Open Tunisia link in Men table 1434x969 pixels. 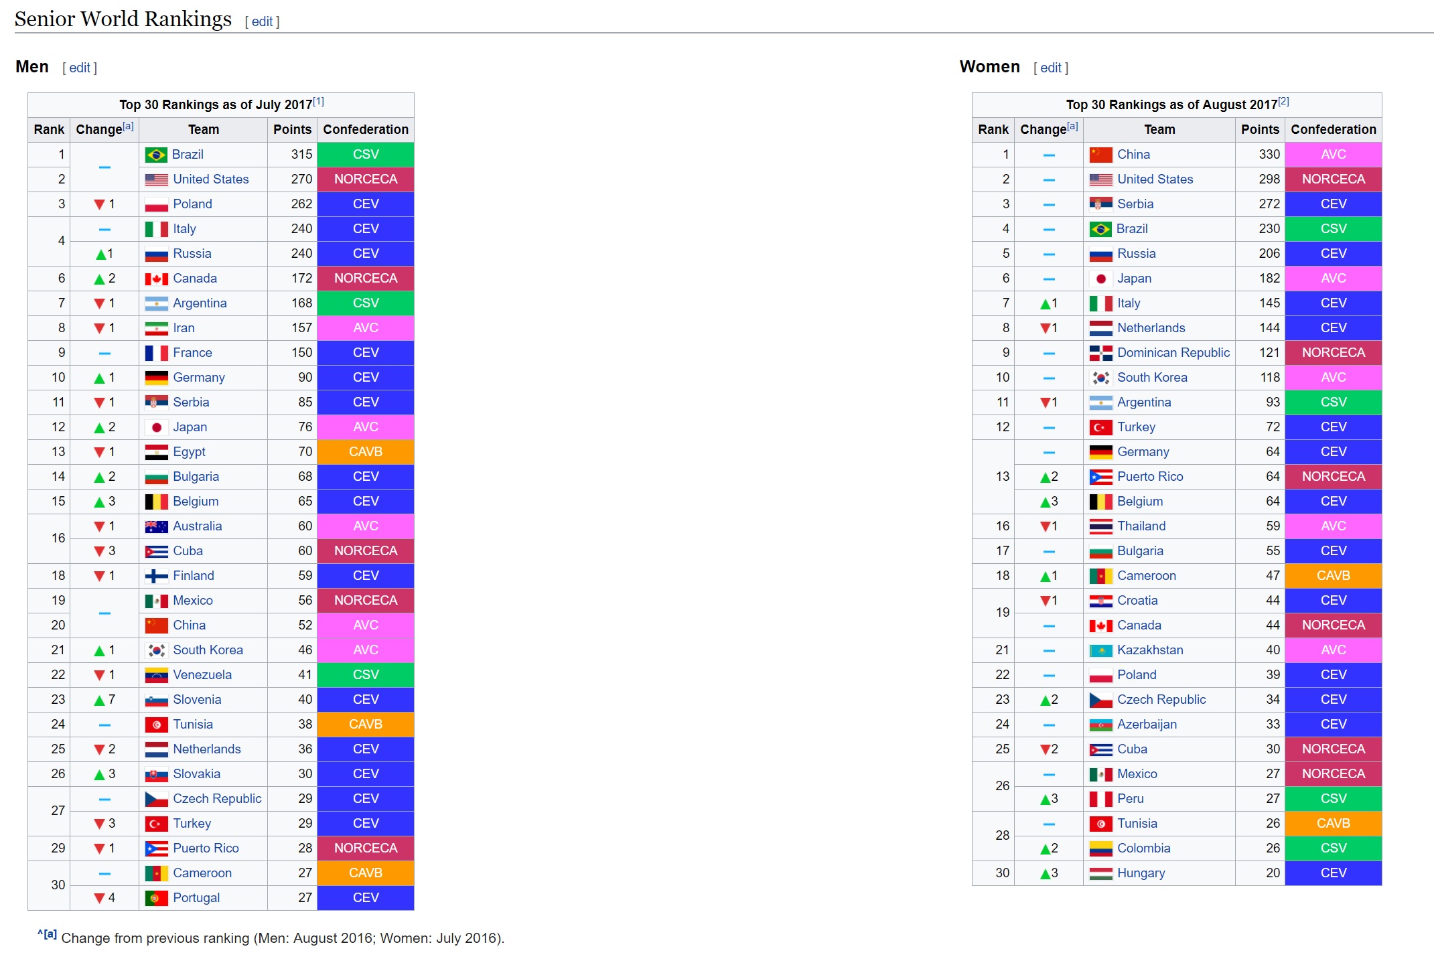[x=193, y=725]
